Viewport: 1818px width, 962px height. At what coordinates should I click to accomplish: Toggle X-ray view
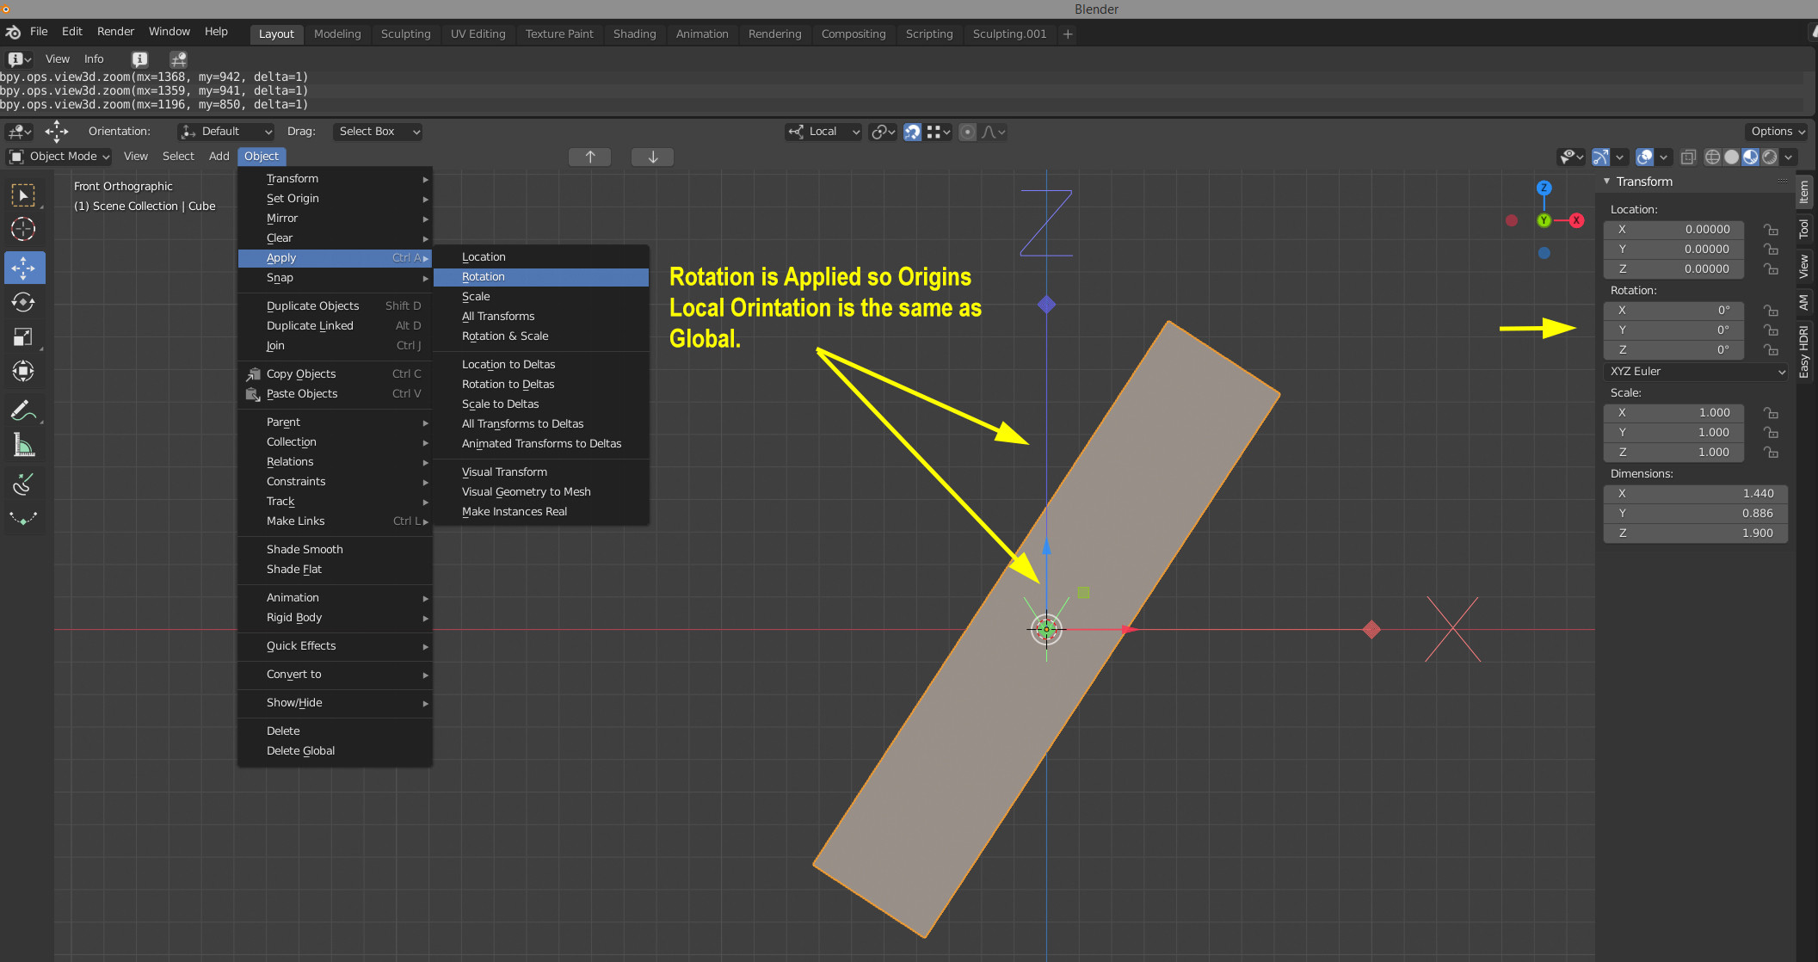[x=1688, y=157]
